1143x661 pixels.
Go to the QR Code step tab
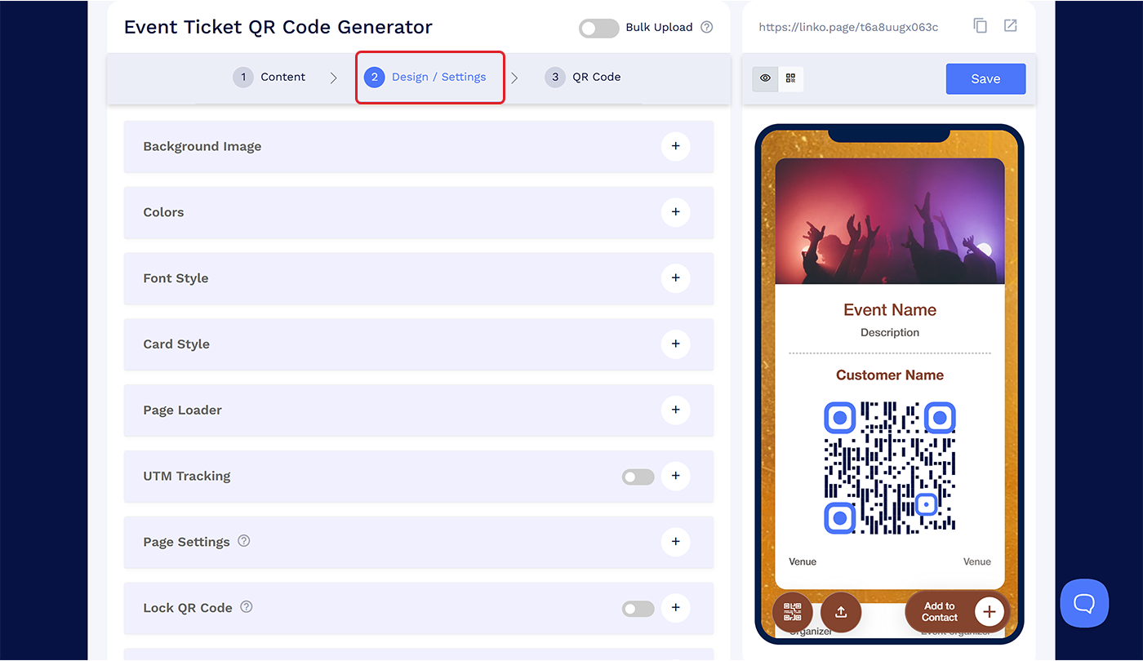pyautogui.click(x=583, y=77)
